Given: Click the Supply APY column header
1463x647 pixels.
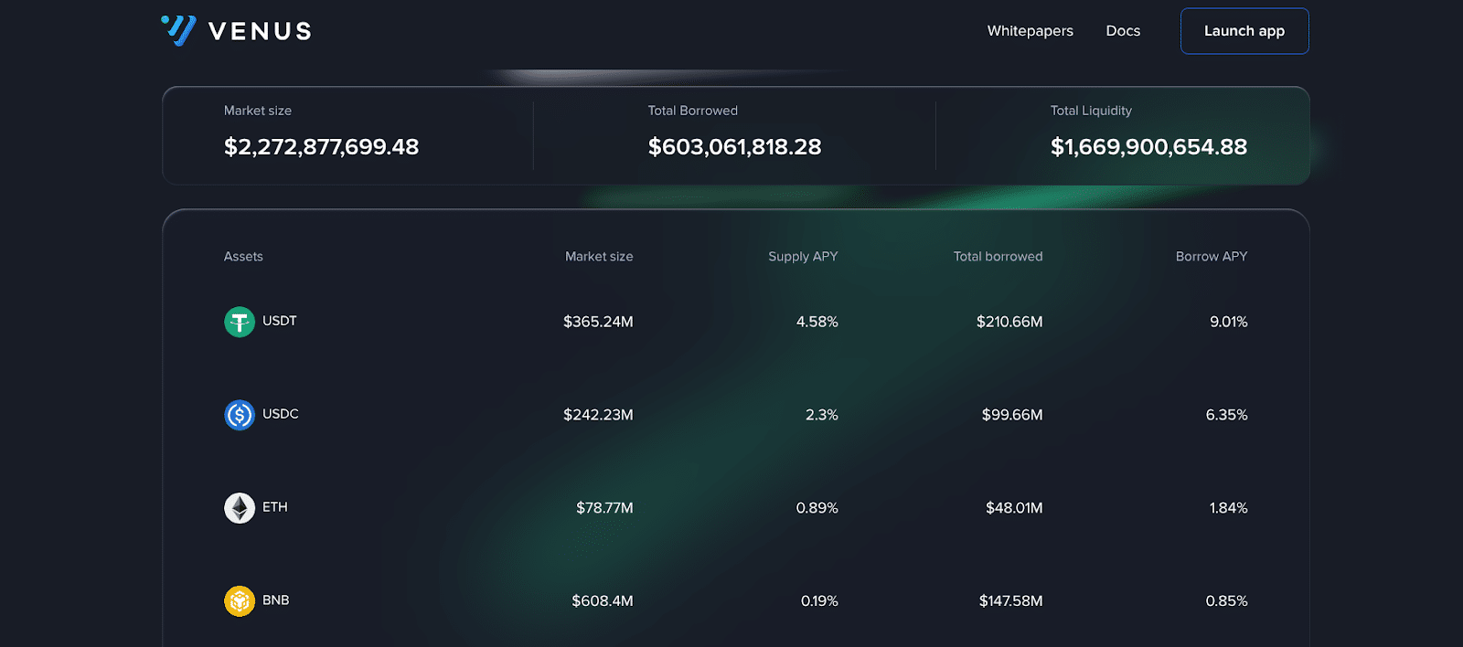Looking at the screenshot, I should coord(803,257).
